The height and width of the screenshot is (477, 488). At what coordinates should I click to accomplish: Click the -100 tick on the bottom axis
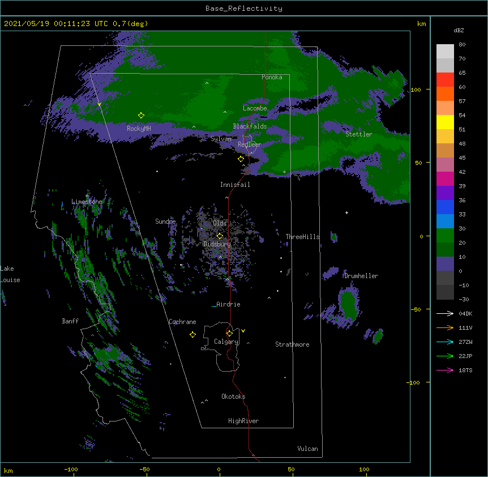pos(71,469)
